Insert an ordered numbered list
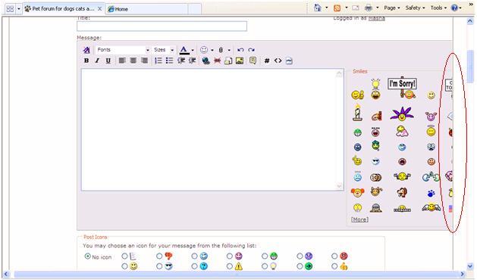Screen dimensions: 477x280 pos(158,61)
